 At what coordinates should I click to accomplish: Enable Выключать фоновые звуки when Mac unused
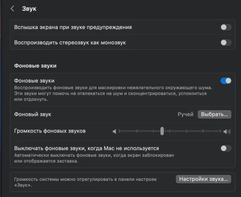[x=226, y=148]
